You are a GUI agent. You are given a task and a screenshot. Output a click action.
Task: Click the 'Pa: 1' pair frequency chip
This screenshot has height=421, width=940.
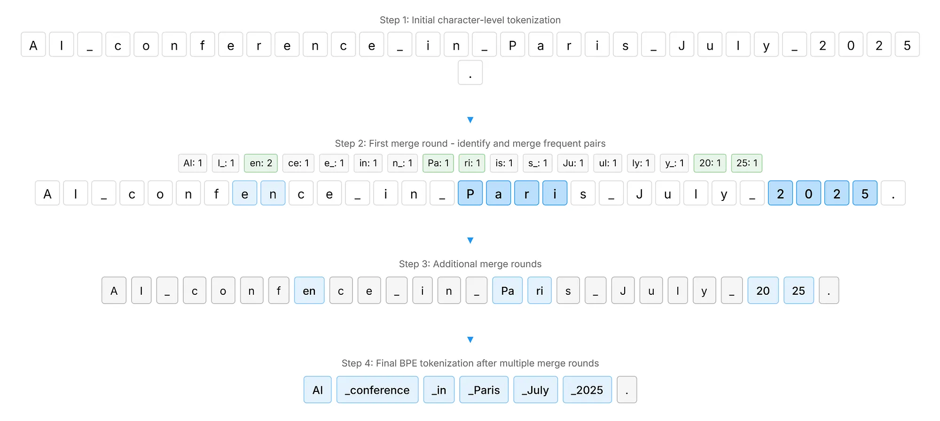(438, 163)
